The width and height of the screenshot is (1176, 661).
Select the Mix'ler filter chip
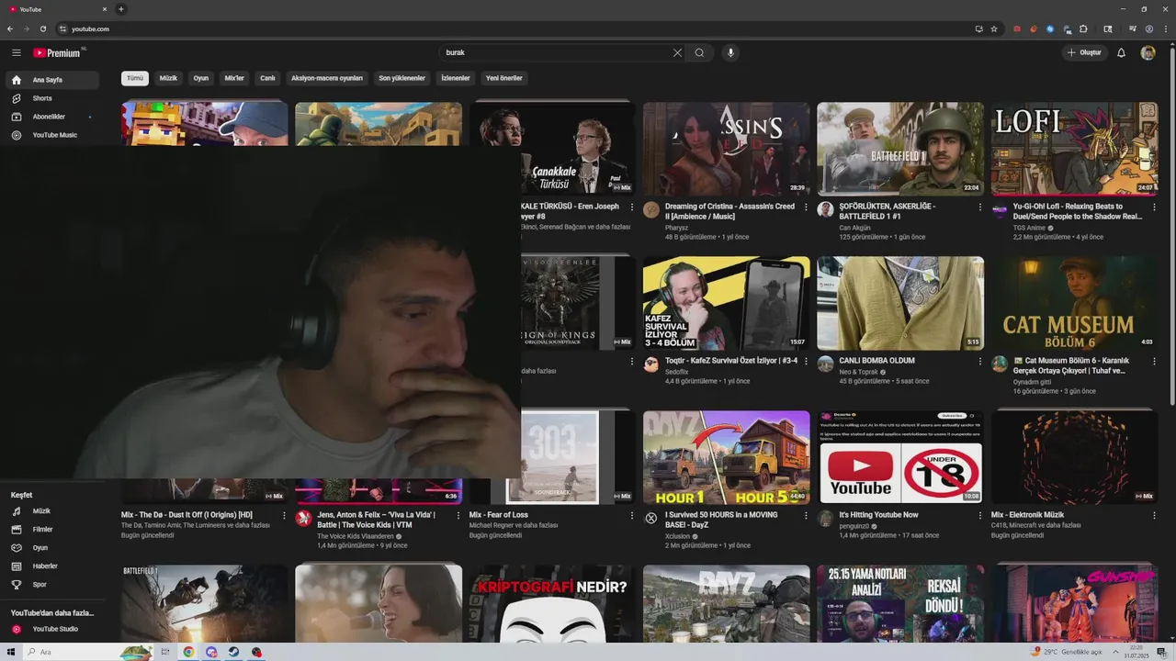(x=234, y=78)
